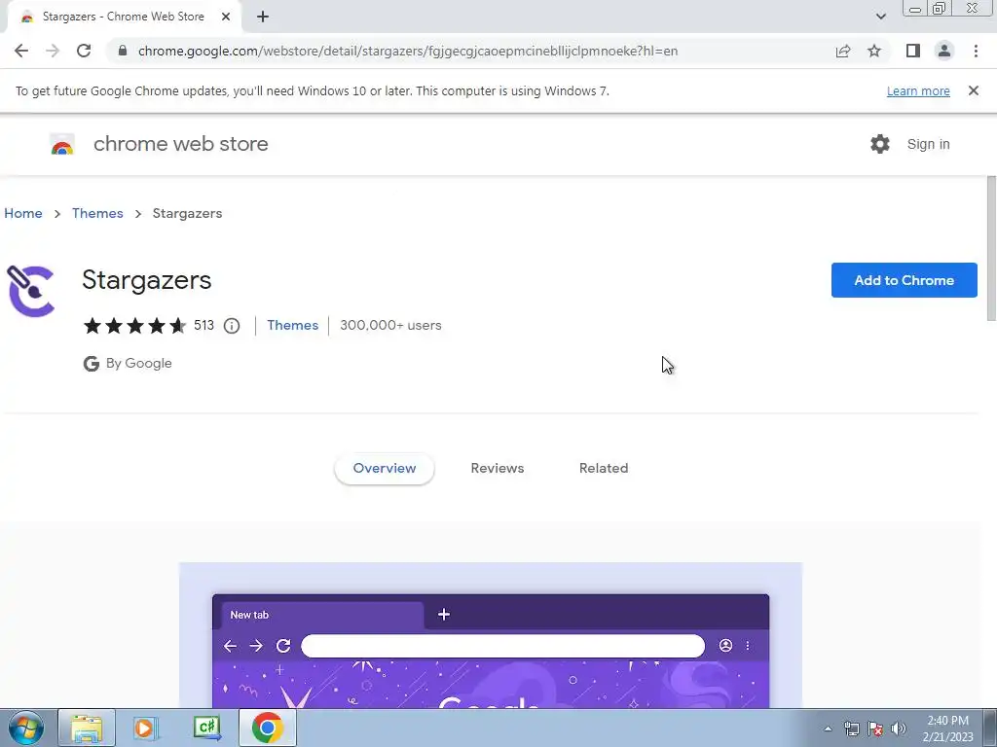Click the Google G publisher icon

coord(91,364)
